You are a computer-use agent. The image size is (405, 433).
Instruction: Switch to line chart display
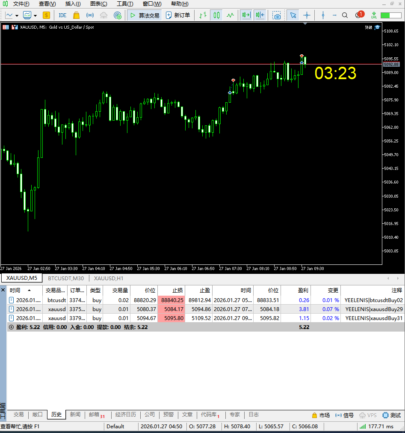click(x=230, y=15)
